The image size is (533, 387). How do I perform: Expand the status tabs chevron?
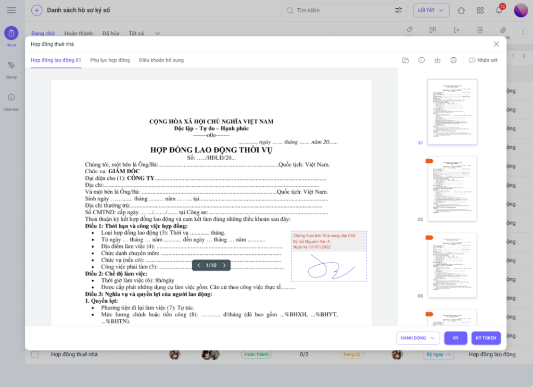point(157,33)
